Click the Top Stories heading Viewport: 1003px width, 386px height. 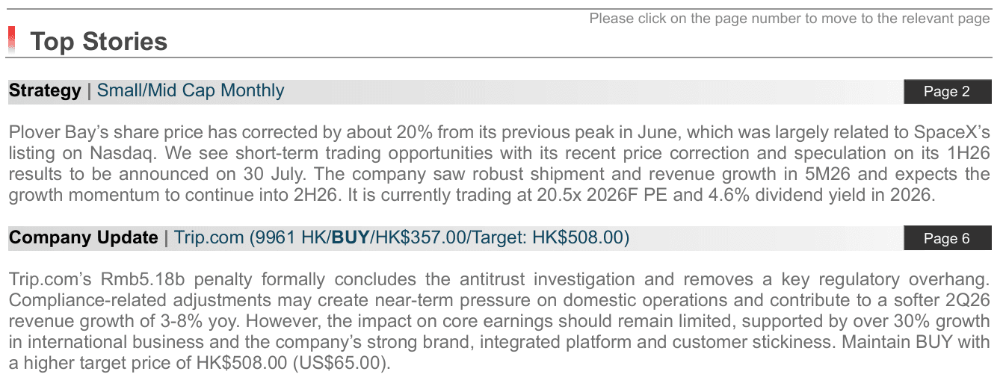pos(99,41)
